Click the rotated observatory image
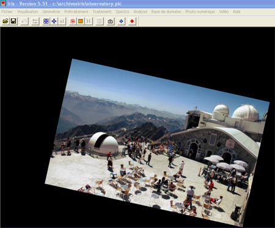 157,142
